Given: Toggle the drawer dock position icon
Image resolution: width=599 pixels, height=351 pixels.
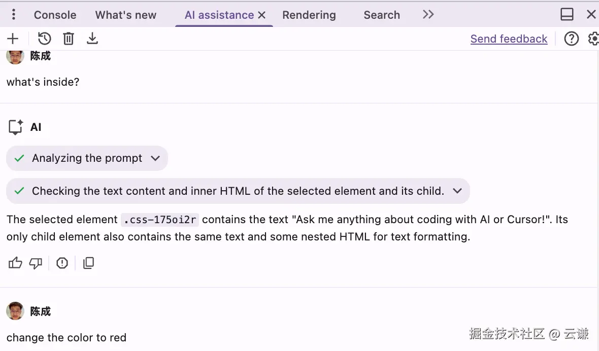Looking at the screenshot, I should point(567,15).
